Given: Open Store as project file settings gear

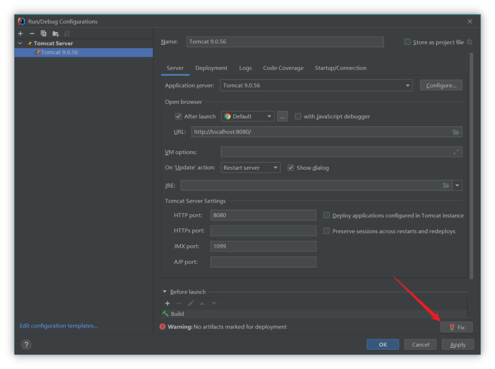Looking at the screenshot, I should [469, 42].
